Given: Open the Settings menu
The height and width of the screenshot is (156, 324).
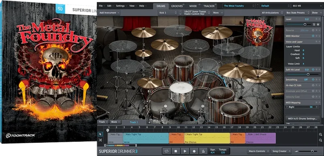Looking at the screenshot, I should click(121, 6).
